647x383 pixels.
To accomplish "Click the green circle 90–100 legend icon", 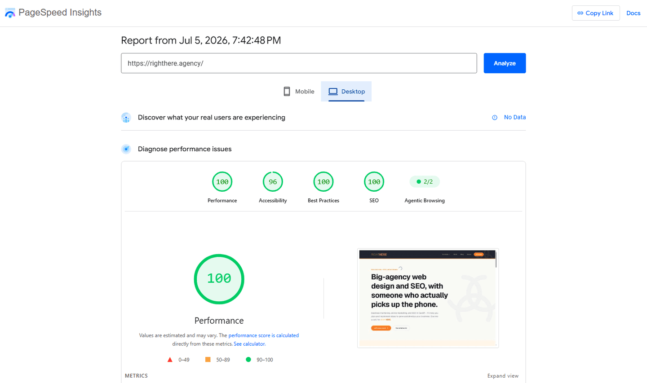I will pos(248,360).
